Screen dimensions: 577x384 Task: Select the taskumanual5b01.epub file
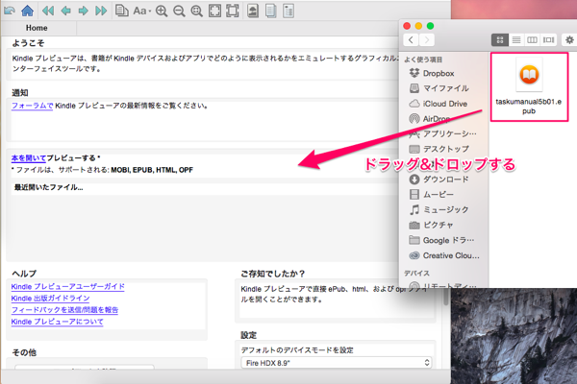tap(529, 86)
